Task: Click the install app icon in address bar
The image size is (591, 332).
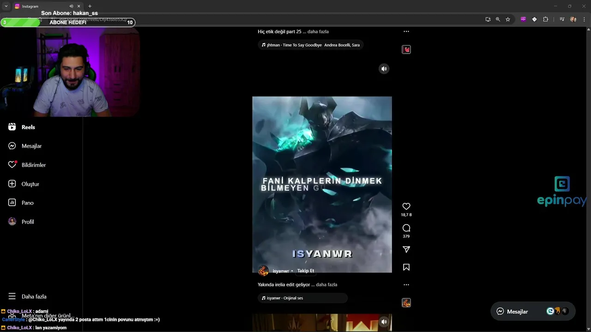Action: point(488,19)
